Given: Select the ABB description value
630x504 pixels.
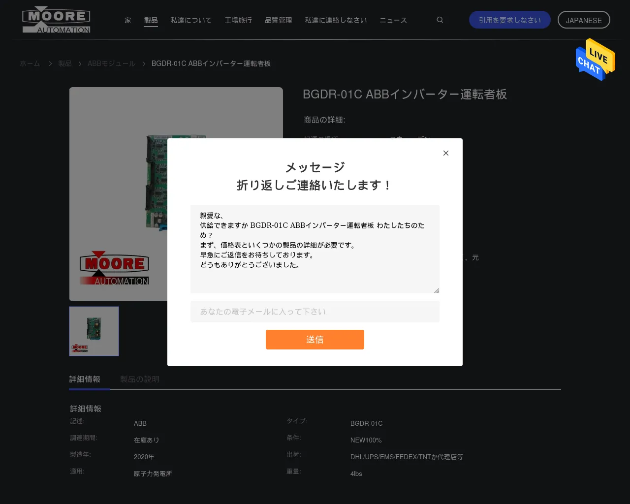Looking at the screenshot, I should [140, 423].
